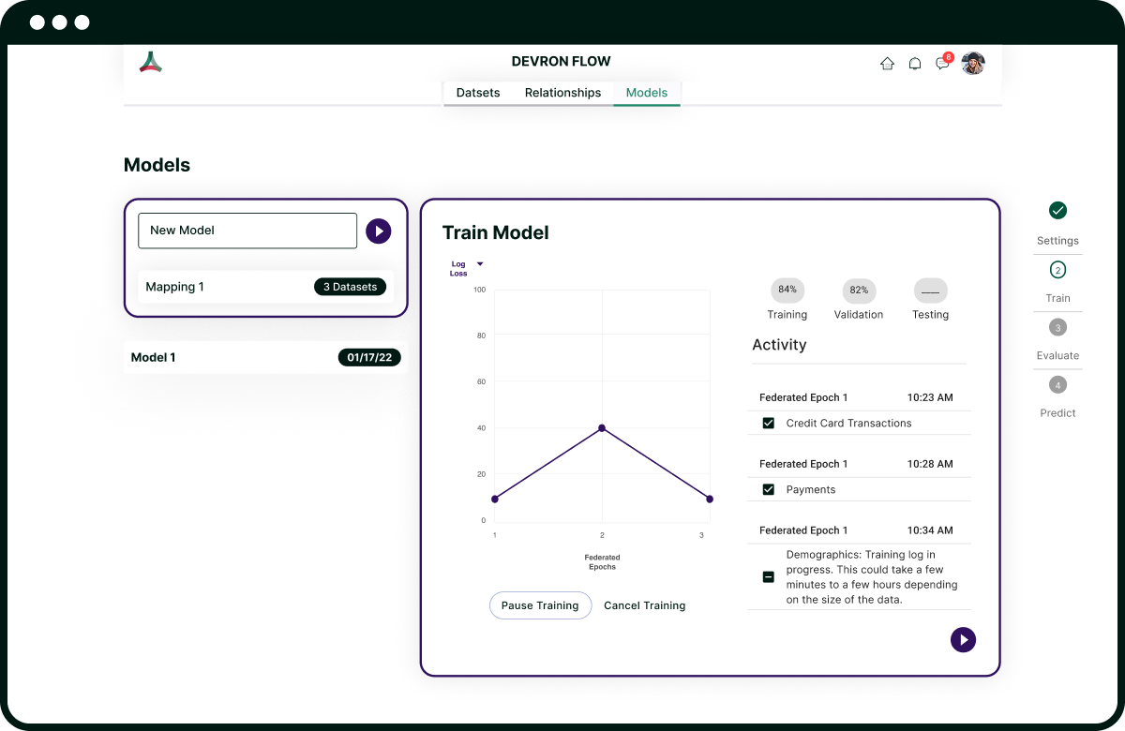Viewport: 1125px width, 731px height.
Task: Click the 82% Validation accuracy pill
Action: [x=859, y=290]
